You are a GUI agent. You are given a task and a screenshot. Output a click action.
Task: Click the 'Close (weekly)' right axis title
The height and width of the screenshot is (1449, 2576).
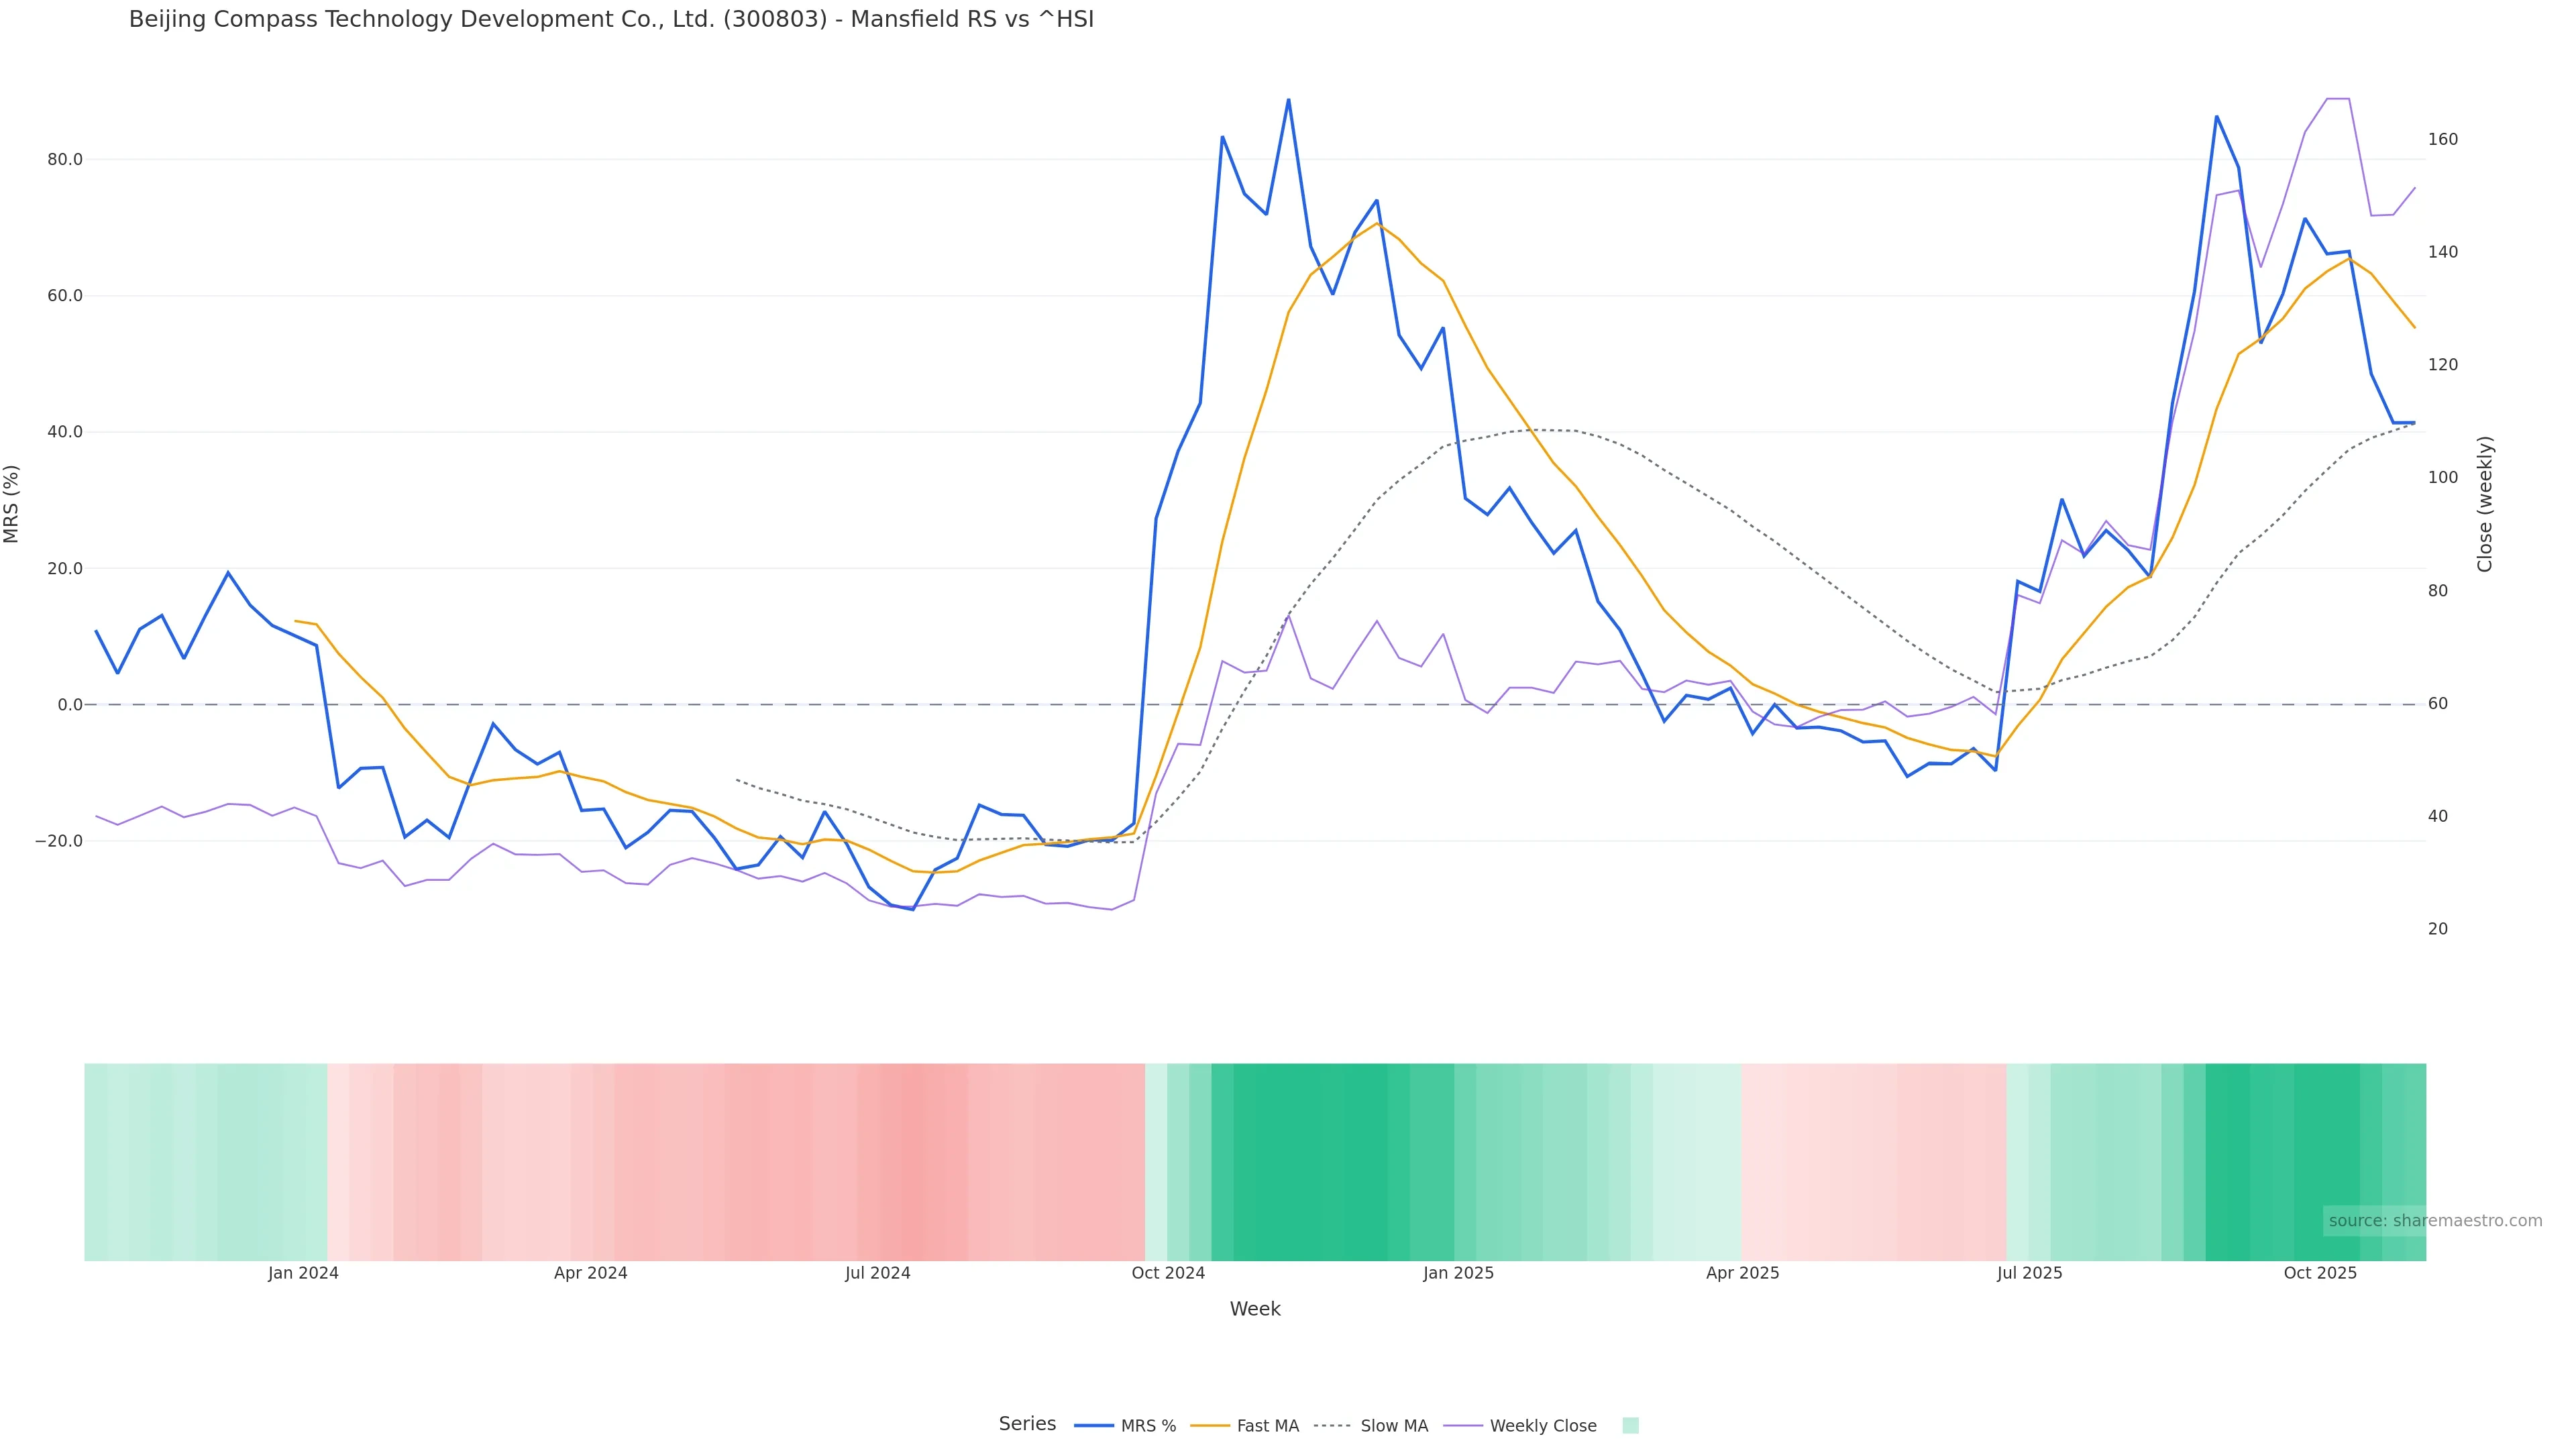[x=2485, y=504]
